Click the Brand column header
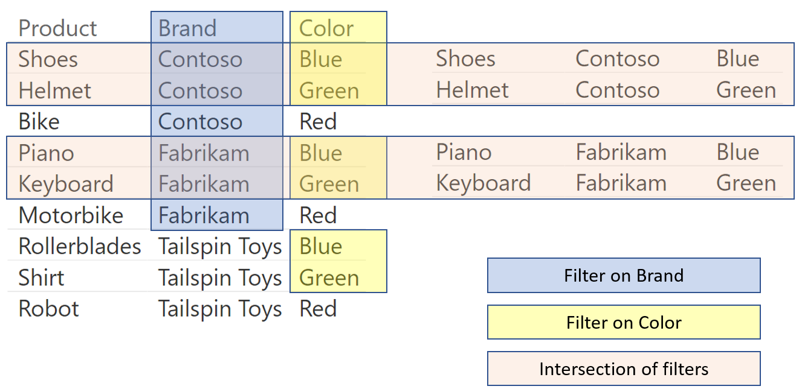 tap(187, 28)
